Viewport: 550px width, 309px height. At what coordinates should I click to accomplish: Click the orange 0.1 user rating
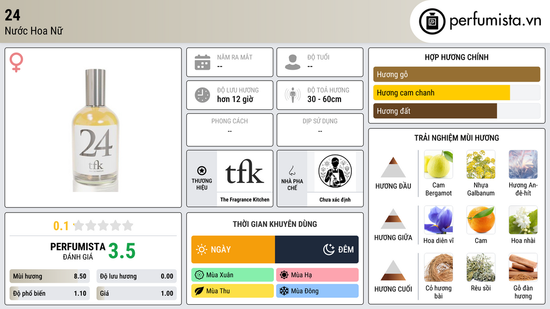coord(61,226)
